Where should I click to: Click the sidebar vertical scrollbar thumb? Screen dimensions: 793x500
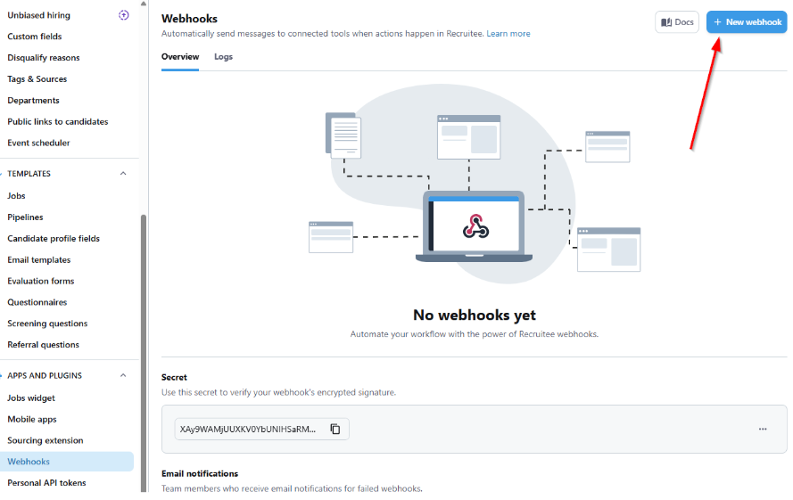tap(144, 353)
